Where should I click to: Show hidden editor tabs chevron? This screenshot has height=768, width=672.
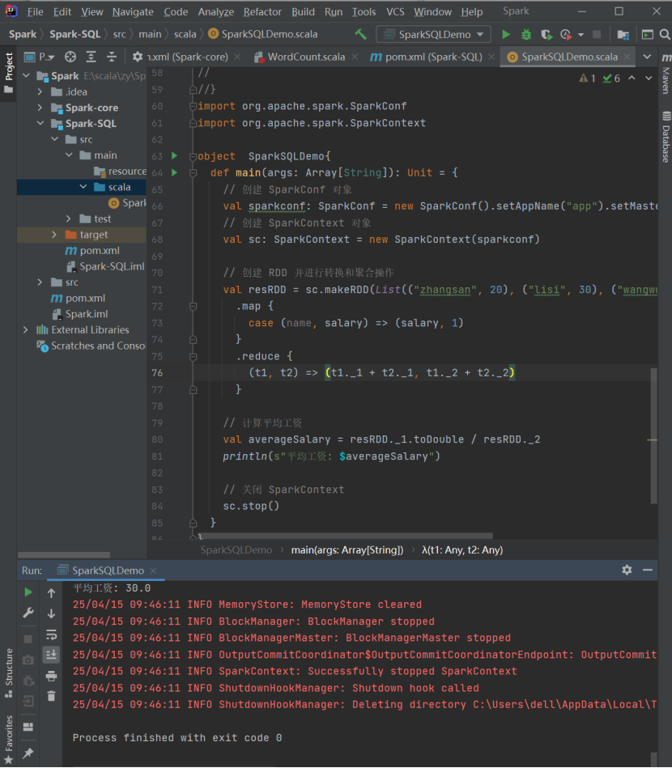(x=647, y=57)
